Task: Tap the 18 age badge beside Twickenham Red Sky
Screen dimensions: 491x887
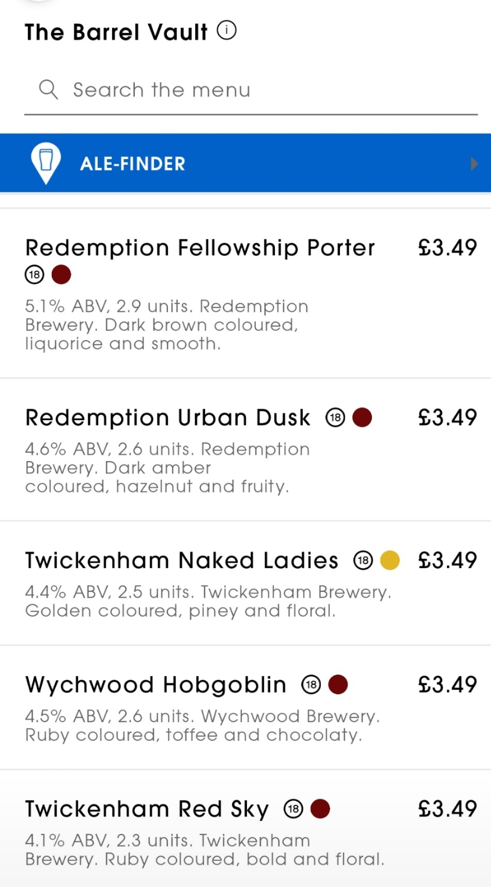Action: [x=293, y=809]
